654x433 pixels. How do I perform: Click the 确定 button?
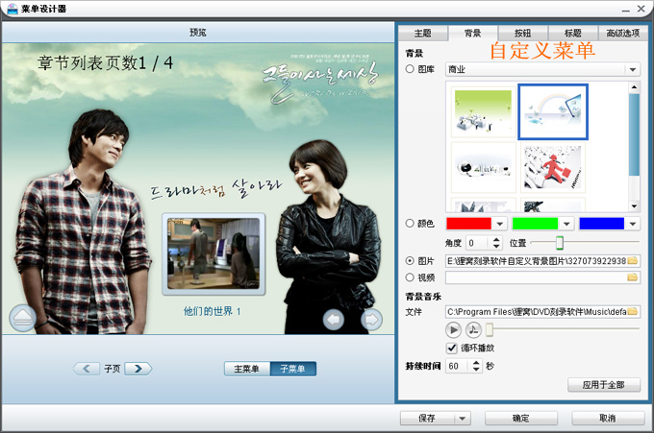(x=521, y=418)
